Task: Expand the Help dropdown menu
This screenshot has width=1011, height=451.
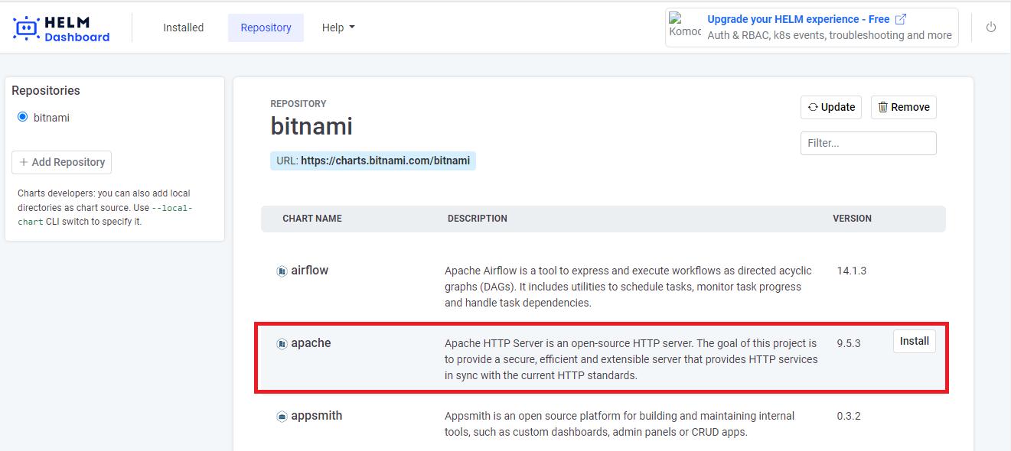Action: click(x=338, y=28)
